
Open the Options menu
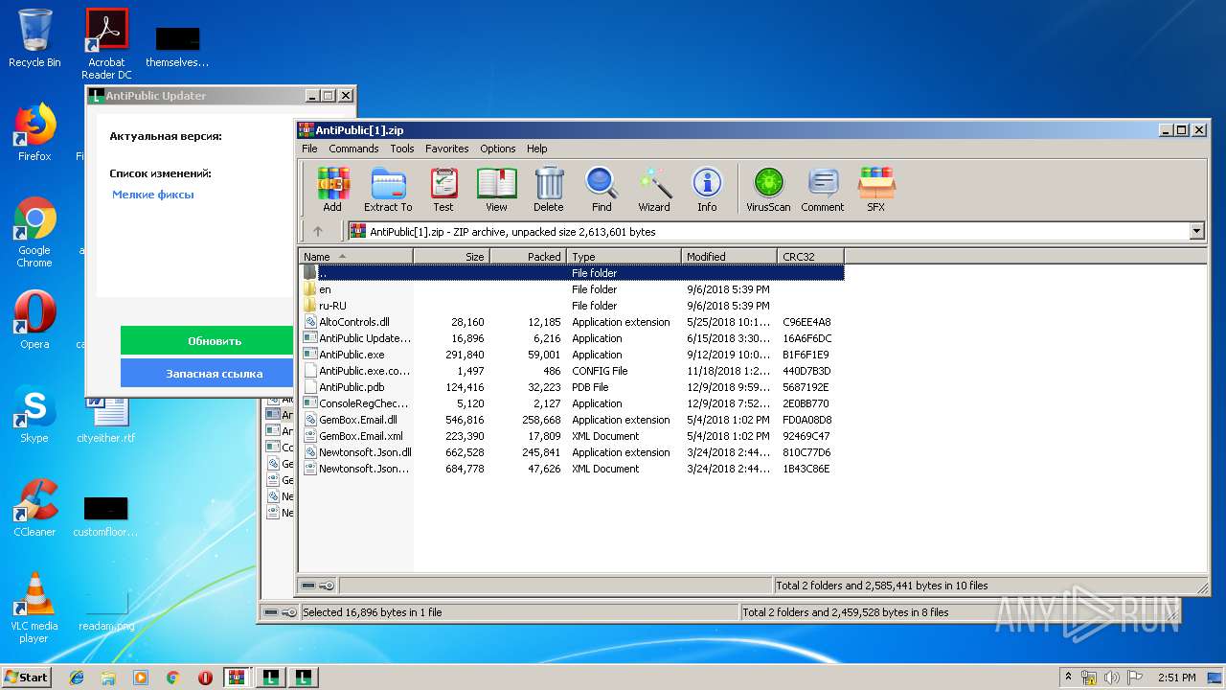point(498,149)
